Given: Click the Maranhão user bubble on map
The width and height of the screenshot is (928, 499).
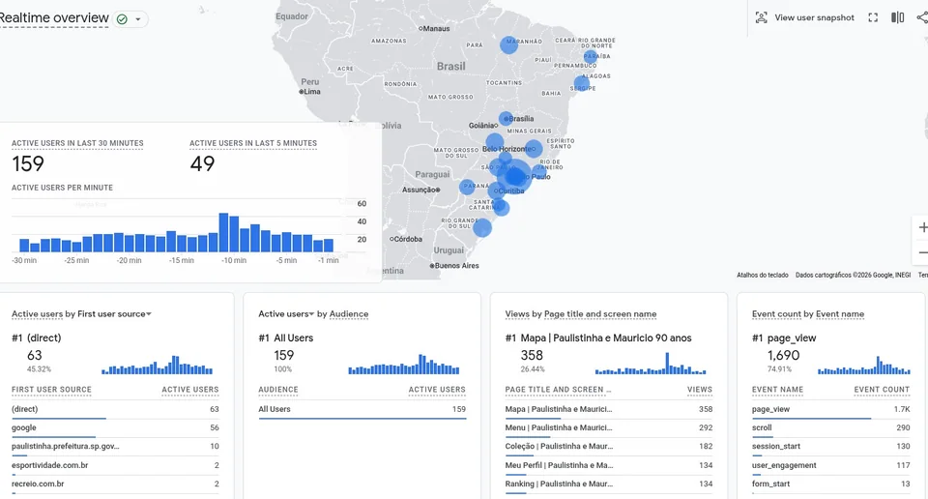Looking at the screenshot, I should [509, 45].
